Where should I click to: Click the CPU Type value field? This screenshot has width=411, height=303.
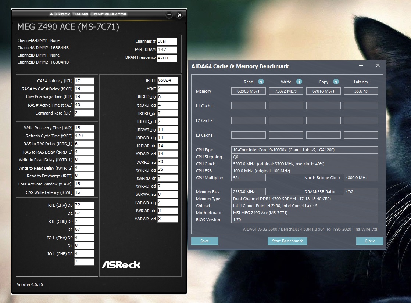[305, 150]
